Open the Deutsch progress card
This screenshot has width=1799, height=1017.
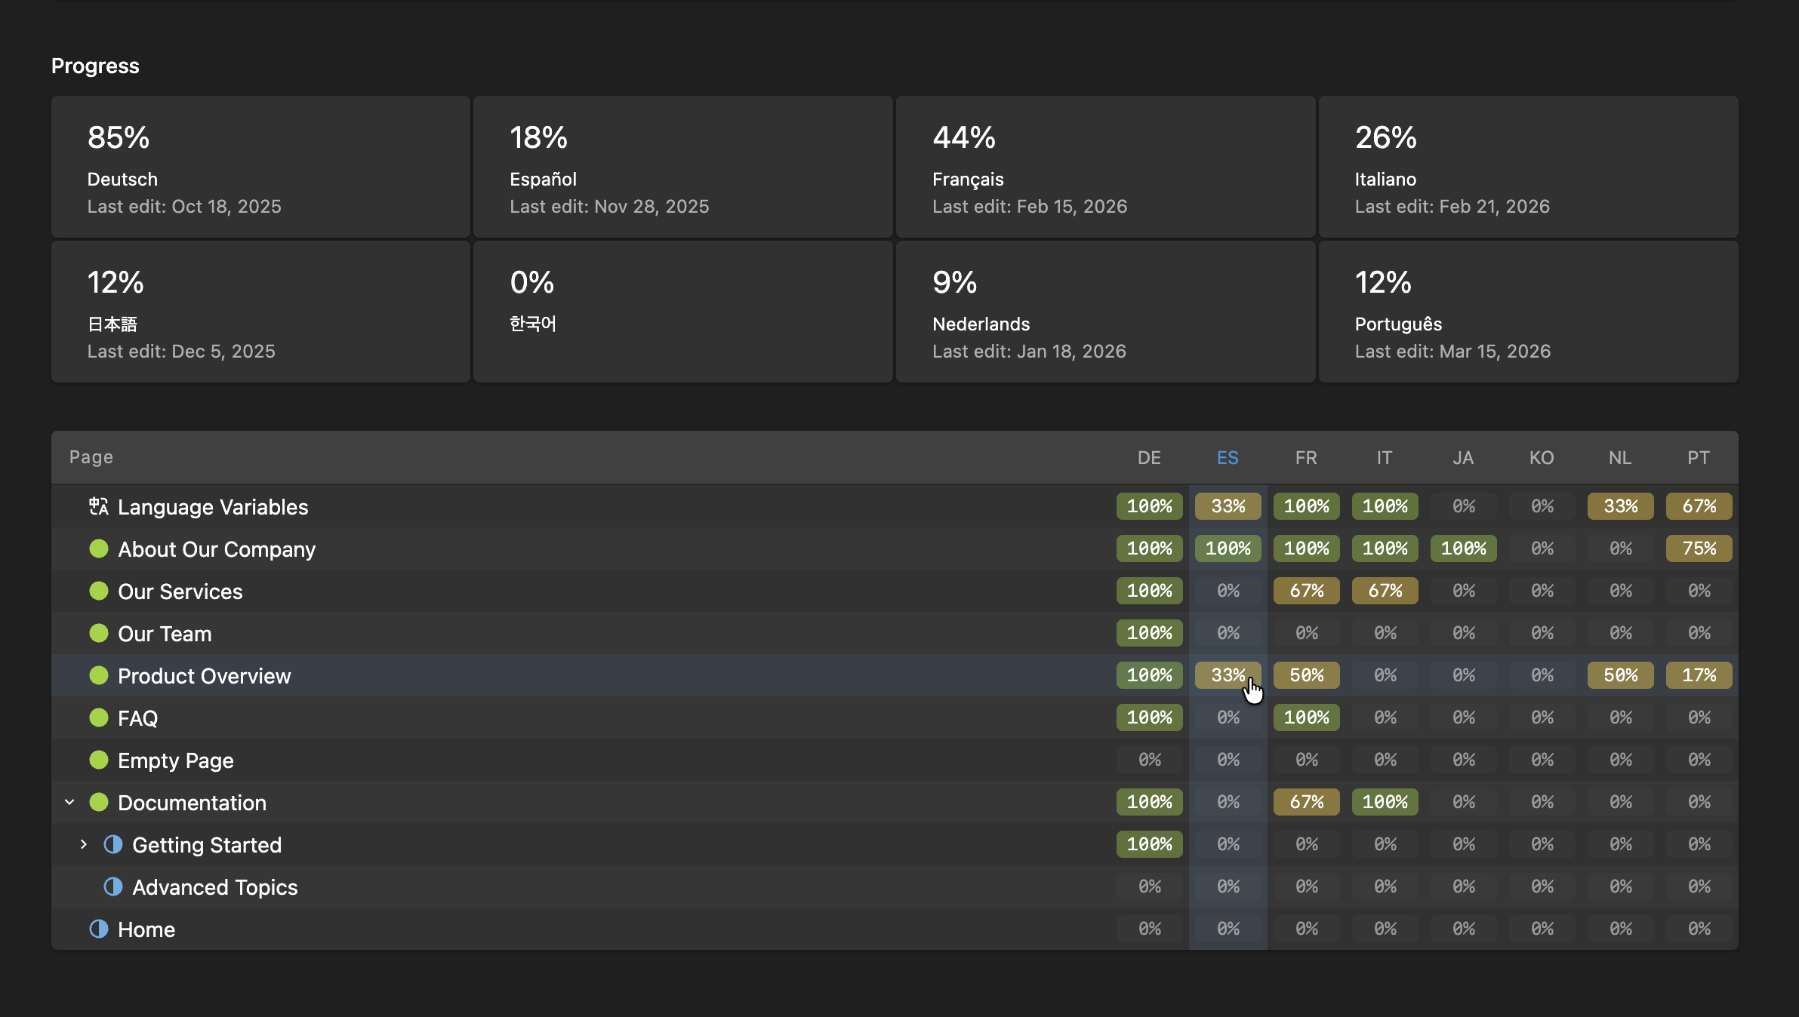[x=260, y=166]
